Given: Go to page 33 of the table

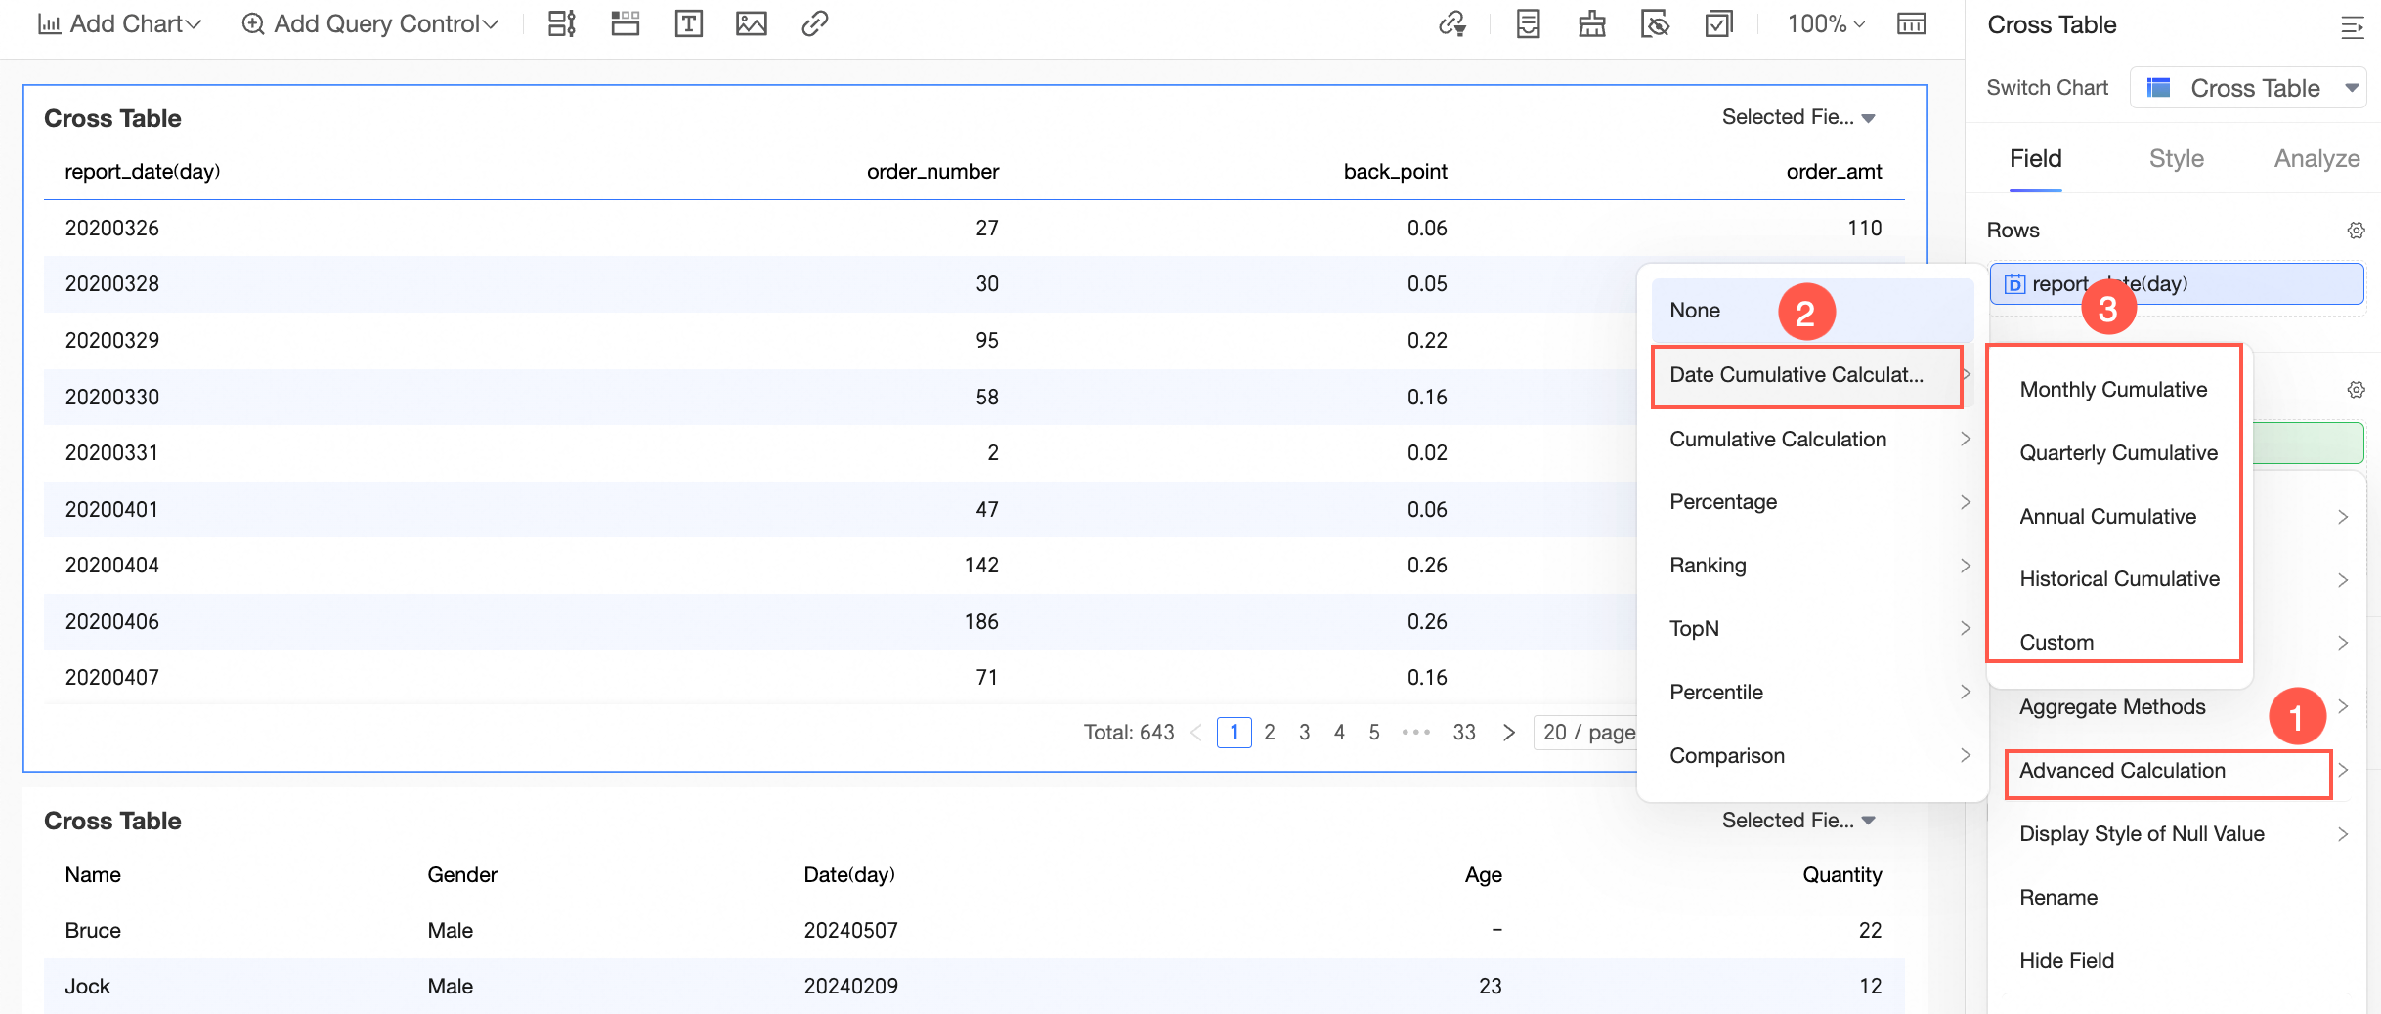Looking at the screenshot, I should [x=1464, y=733].
